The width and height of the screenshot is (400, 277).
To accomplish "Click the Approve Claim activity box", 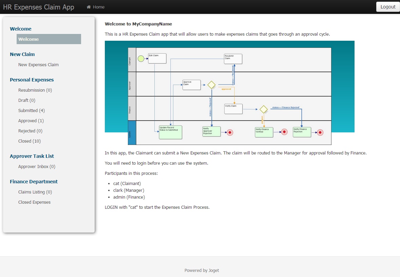I will point(192,85).
